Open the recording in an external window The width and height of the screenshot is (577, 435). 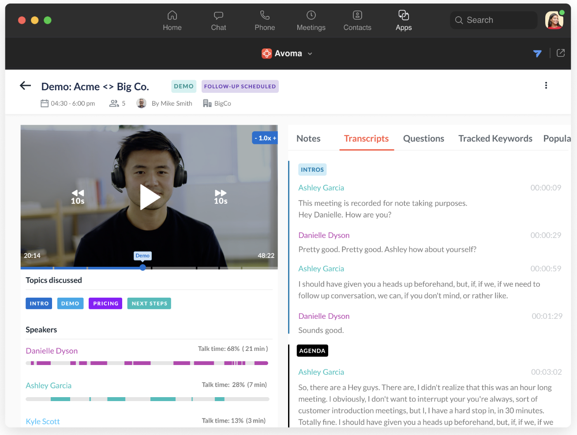561,53
